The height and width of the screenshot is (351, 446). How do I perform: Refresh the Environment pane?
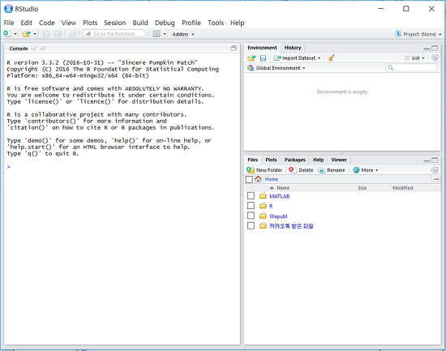[x=435, y=58]
